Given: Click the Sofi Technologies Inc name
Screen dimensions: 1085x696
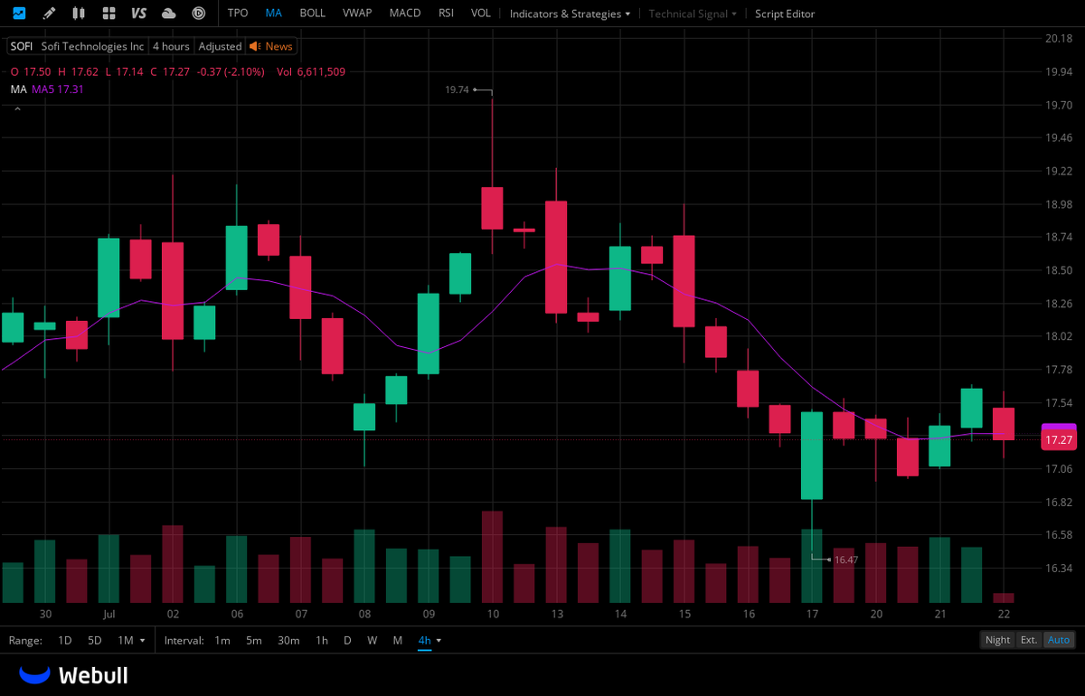Looking at the screenshot, I should click(x=92, y=46).
